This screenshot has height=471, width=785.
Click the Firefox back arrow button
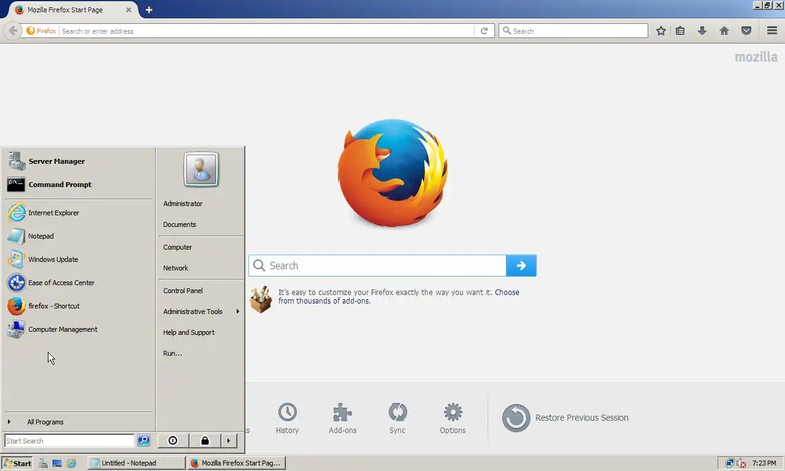pyautogui.click(x=13, y=31)
